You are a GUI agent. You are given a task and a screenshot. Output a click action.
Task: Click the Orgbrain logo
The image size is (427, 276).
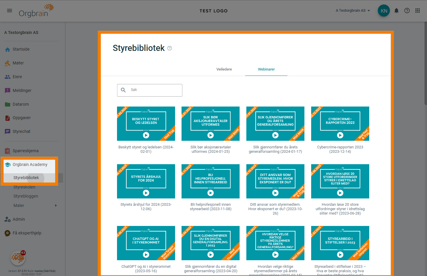36,11
